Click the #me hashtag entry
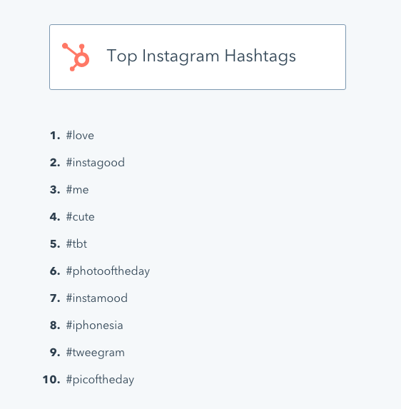This screenshot has height=409, width=401. [x=78, y=190]
